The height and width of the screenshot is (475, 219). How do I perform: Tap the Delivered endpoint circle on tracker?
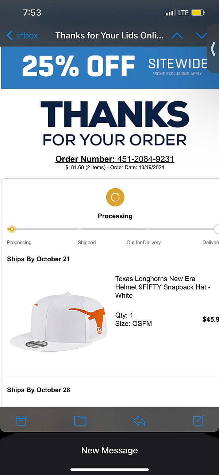tap(217, 229)
